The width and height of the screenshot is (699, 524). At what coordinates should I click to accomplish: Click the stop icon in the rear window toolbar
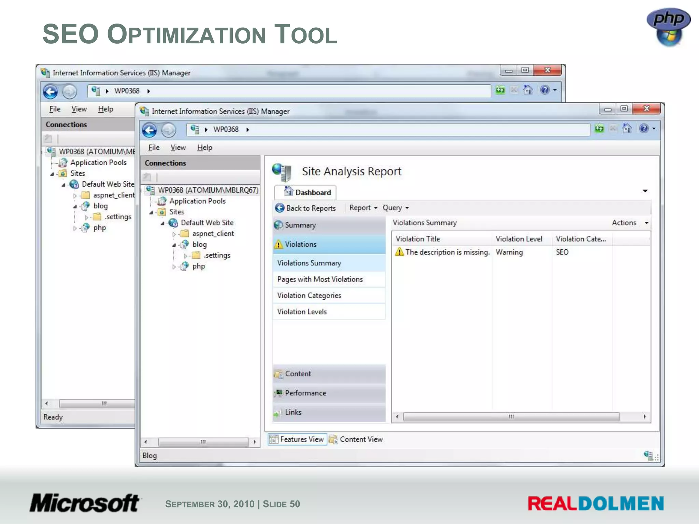(514, 90)
